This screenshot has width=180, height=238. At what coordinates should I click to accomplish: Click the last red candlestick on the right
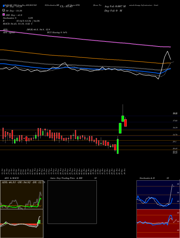(x=125, y=123)
